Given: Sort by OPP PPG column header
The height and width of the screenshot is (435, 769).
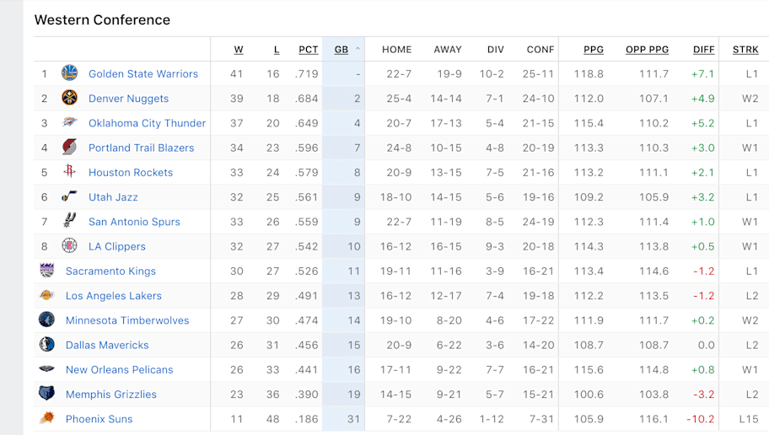Looking at the screenshot, I should [647, 50].
